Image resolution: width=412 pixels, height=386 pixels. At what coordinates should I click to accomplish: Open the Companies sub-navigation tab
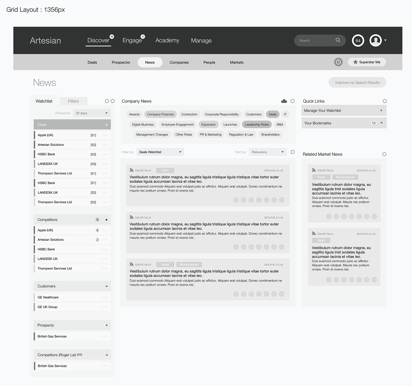point(179,62)
